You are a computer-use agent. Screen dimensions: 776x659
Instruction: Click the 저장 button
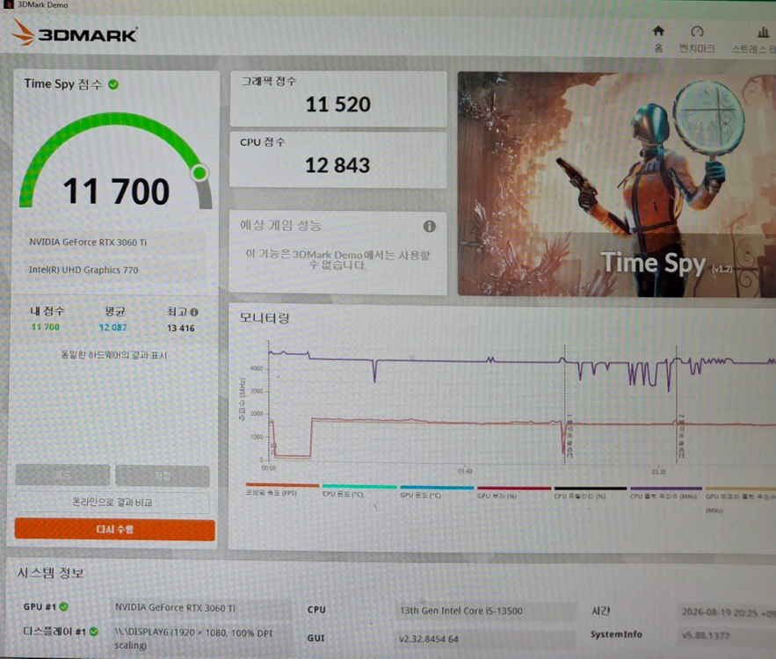click(163, 475)
